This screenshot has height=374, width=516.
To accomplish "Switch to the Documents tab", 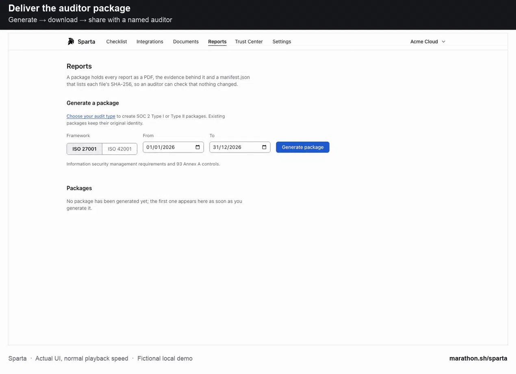I will [x=186, y=41].
